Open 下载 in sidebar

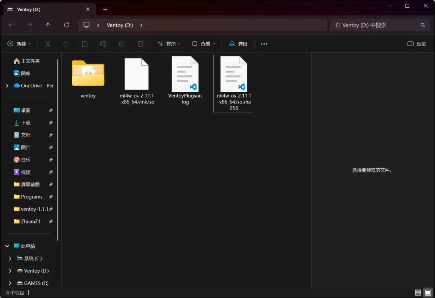click(22, 123)
